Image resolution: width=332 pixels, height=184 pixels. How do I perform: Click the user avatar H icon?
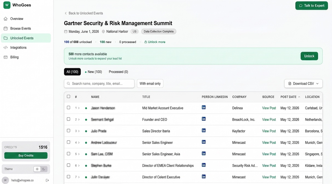(x=5, y=180)
